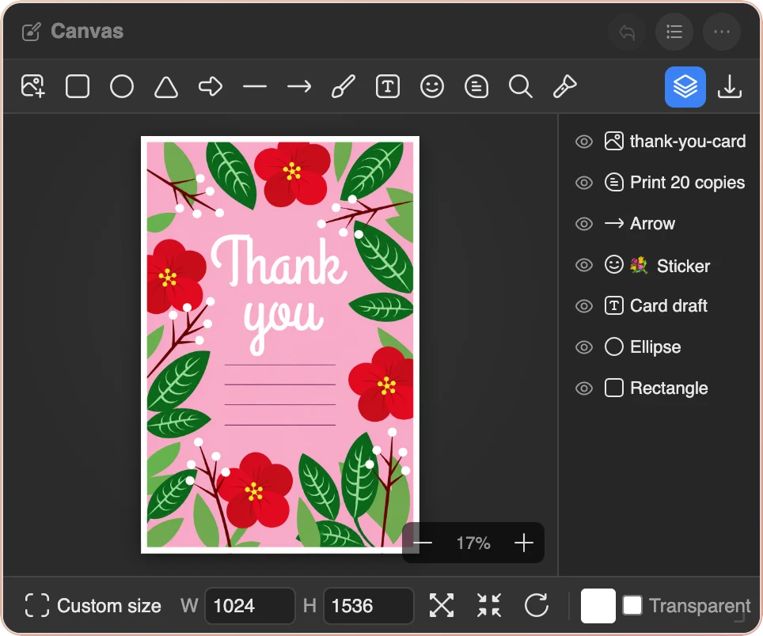Zoom out with the minus button
763x636 pixels.
click(x=423, y=543)
